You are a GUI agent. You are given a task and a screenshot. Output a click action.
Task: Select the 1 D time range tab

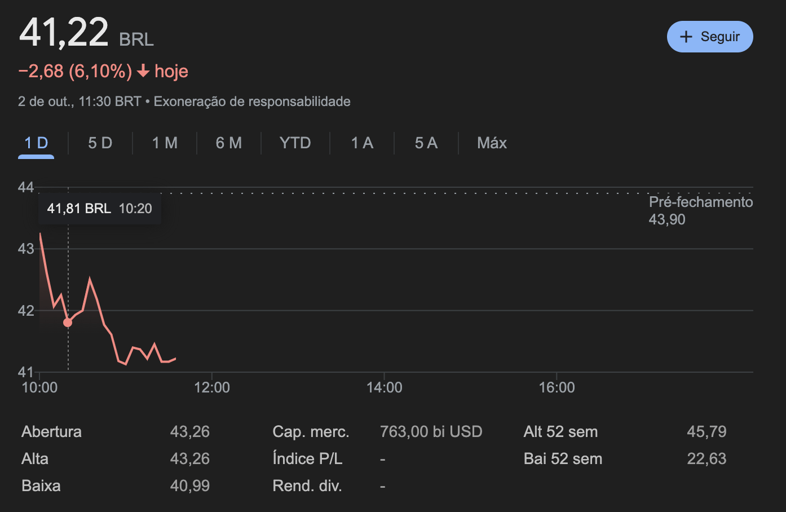click(x=36, y=143)
